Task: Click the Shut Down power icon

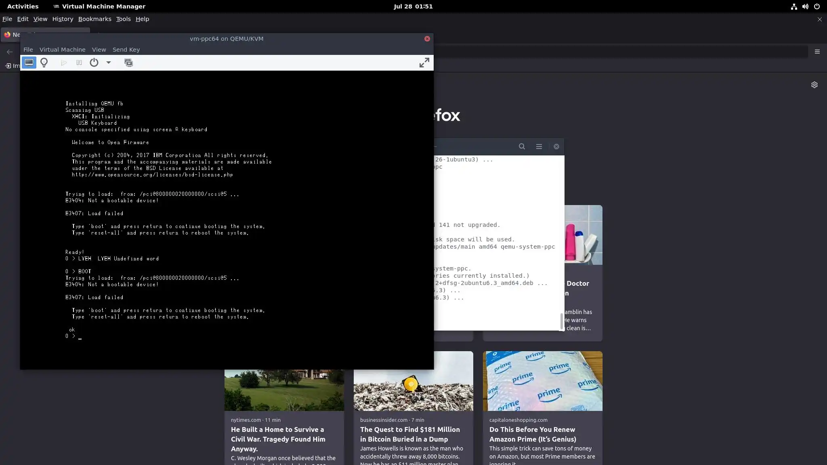Action: pyautogui.click(x=94, y=63)
